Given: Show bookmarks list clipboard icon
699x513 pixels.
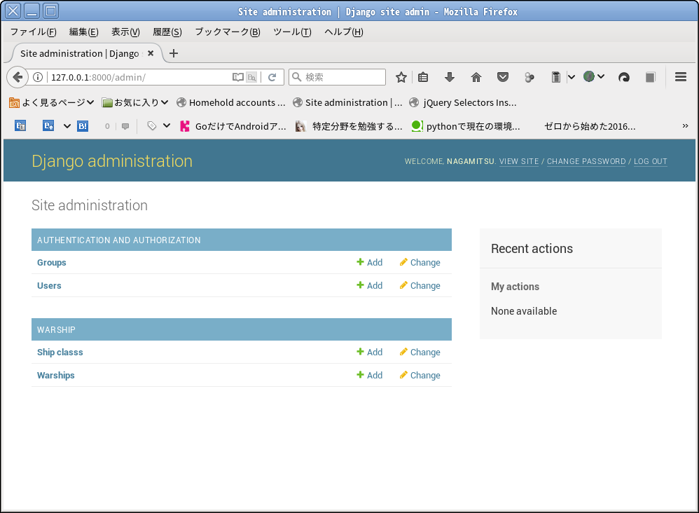Looking at the screenshot, I should coord(423,77).
